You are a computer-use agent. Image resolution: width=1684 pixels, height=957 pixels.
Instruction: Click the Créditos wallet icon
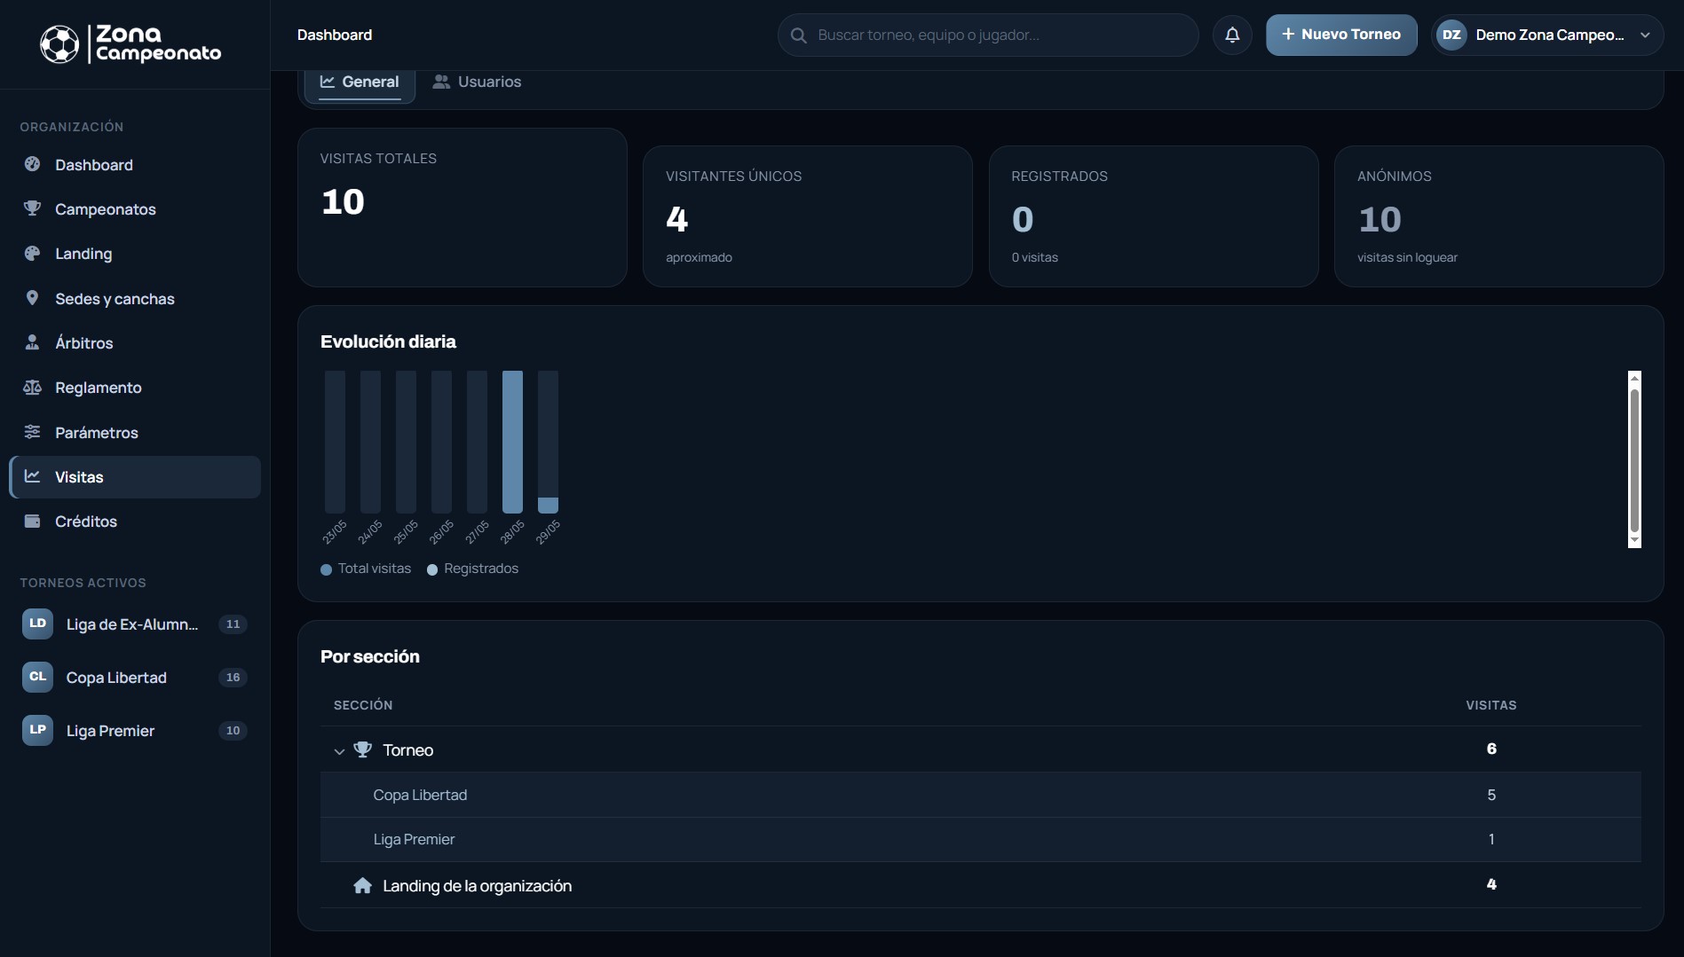click(x=33, y=521)
